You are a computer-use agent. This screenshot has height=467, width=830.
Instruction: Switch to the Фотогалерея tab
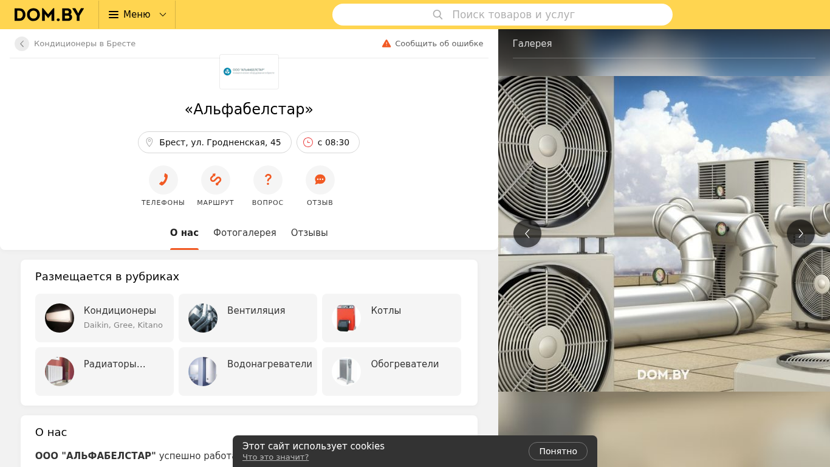click(x=245, y=233)
